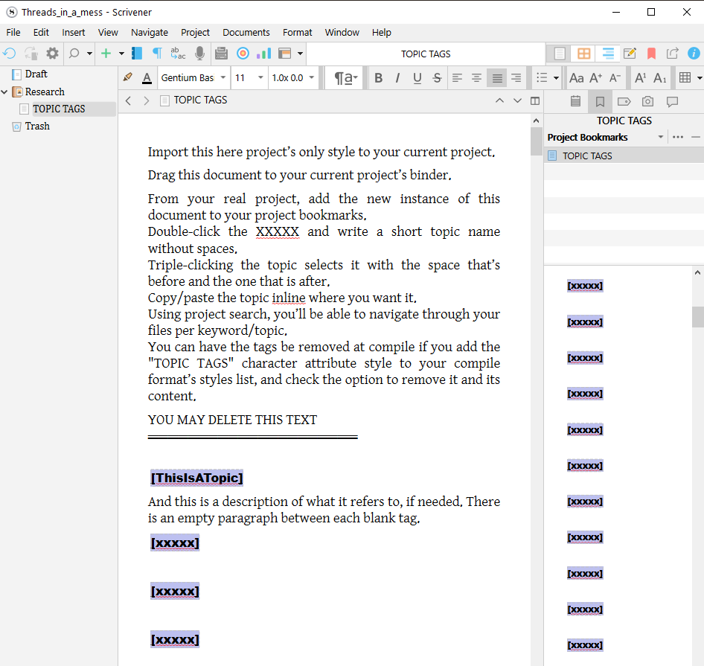704x666 pixels.
Task: Switch to Corkboard view mode
Action: 584,54
